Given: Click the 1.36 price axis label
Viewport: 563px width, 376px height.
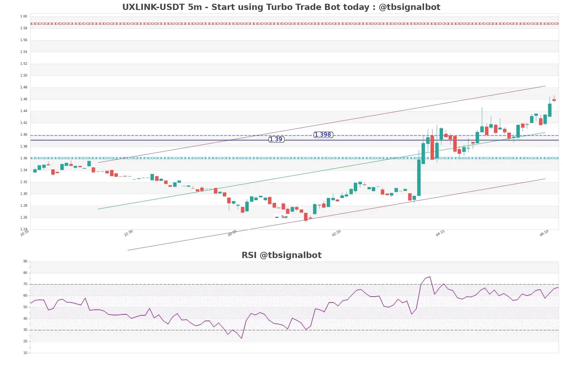Looking at the screenshot, I should 24,158.
